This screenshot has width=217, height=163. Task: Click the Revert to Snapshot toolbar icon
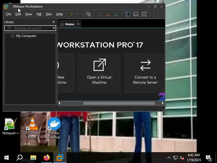coord(108,14)
